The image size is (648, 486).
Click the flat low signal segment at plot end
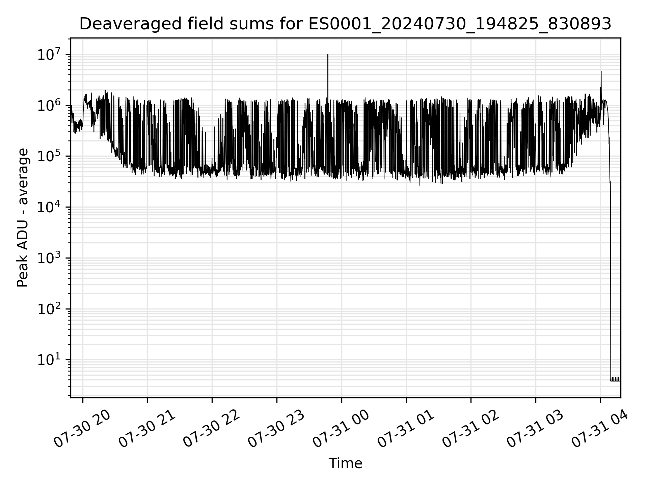pos(616,379)
